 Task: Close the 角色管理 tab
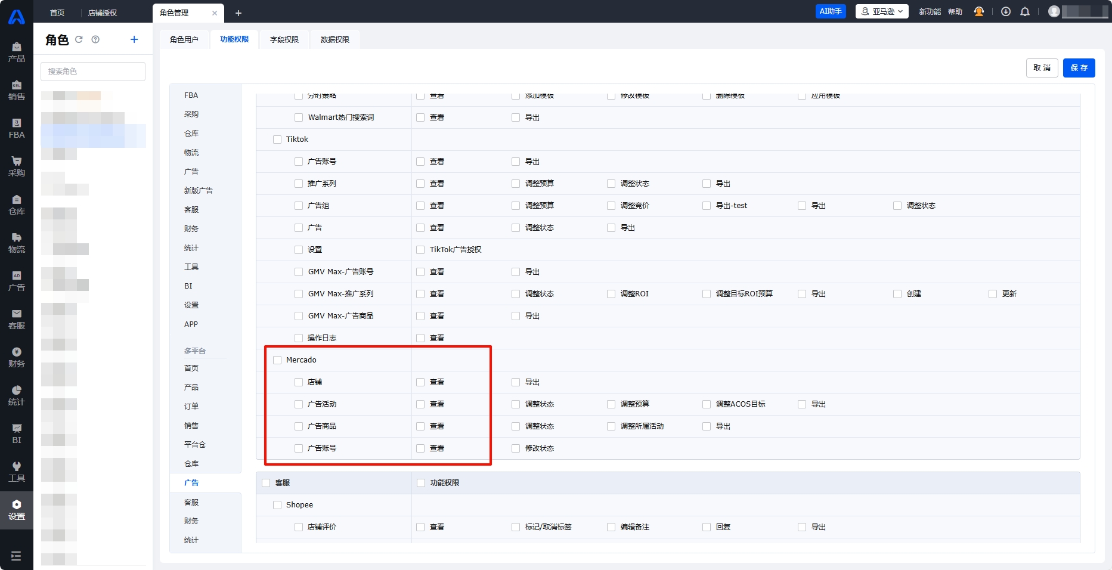pyautogui.click(x=215, y=13)
